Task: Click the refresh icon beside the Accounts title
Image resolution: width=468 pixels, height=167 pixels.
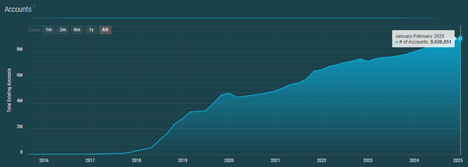Action: [35, 5]
